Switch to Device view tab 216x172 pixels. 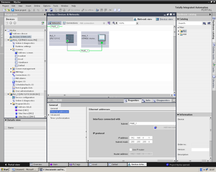point(165,19)
